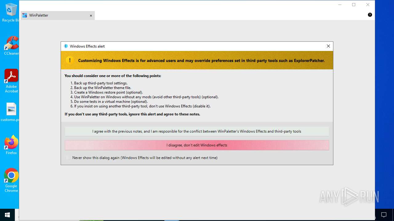
Task: Click 'Use WinPaletter on Windows without any mods' line
Action: (x=146, y=97)
